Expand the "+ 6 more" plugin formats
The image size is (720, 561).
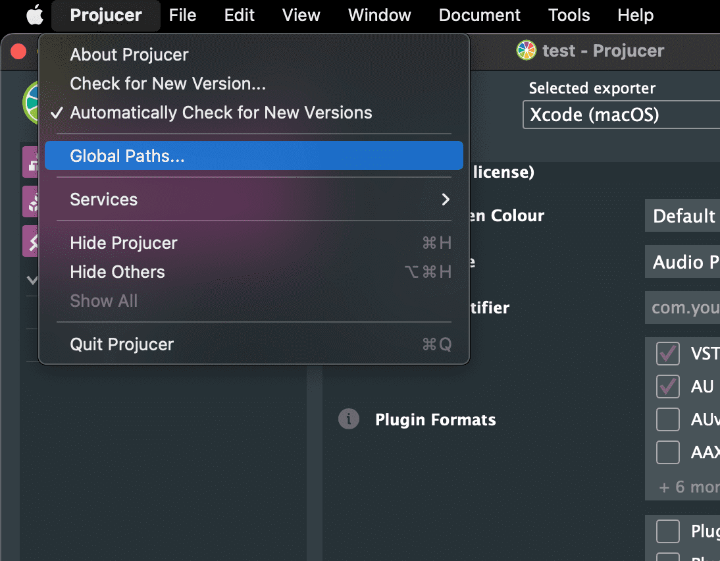coord(688,487)
